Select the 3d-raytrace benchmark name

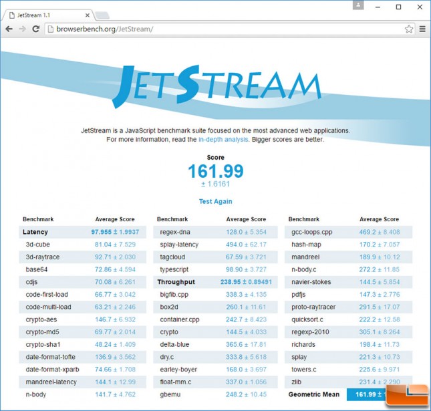coord(43,257)
